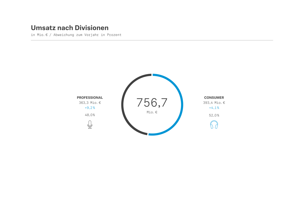Click the blue headphones icon
The image size is (304, 215).
[x=214, y=125]
